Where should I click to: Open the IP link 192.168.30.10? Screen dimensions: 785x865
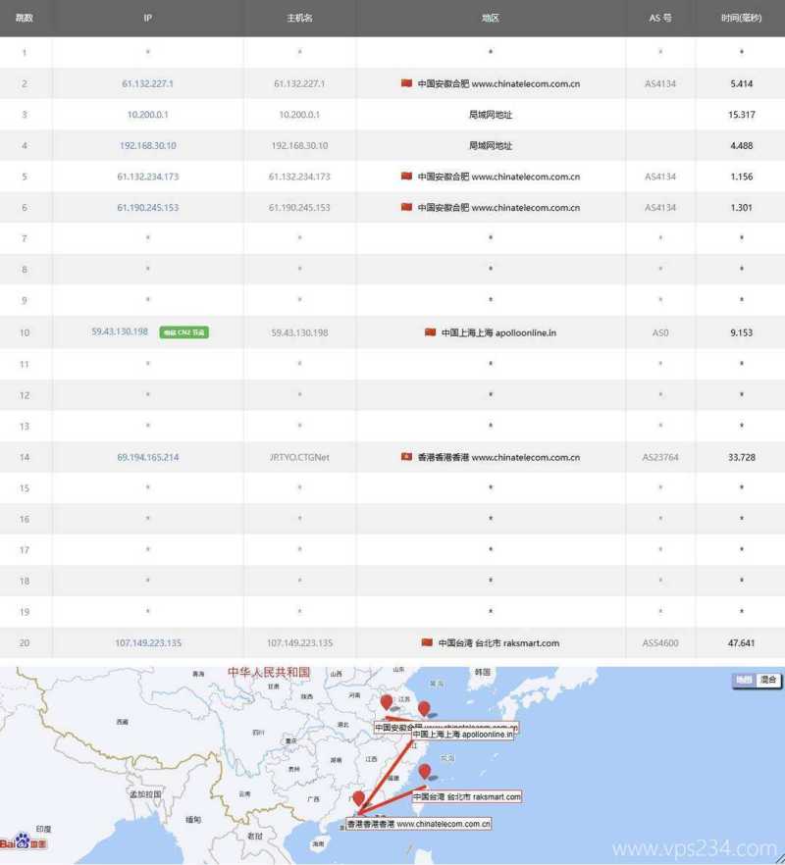tap(147, 145)
